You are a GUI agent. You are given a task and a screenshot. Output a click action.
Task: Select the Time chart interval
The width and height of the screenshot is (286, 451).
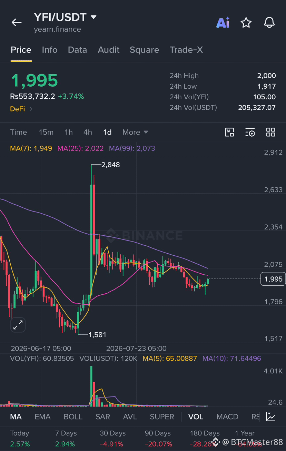pyautogui.click(x=18, y=132)
